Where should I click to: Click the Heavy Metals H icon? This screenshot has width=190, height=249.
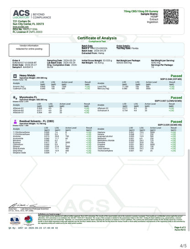15,76
